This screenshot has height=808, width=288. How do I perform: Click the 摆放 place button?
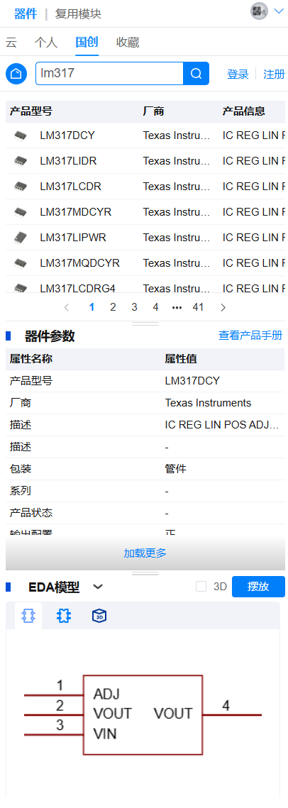pos(258,587)
